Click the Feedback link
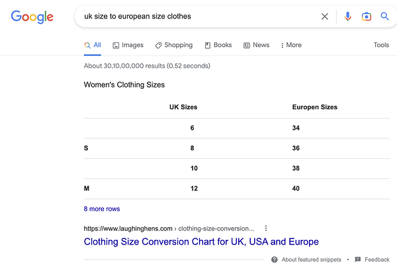Image resolution: width=397 pixels, height=265 pixels. tap(376, 260)
